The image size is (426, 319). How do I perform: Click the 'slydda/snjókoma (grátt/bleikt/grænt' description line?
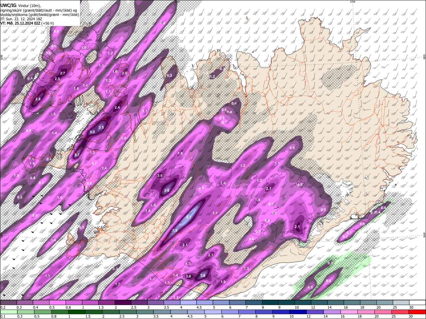40,15
